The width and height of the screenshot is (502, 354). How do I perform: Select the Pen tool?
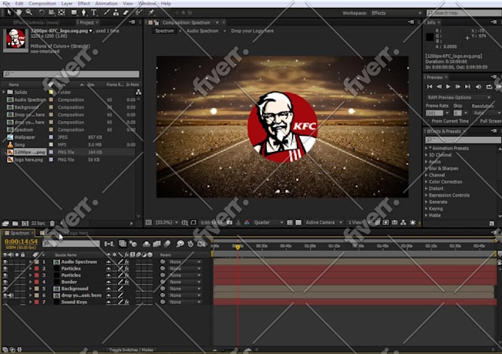point(84,12)
